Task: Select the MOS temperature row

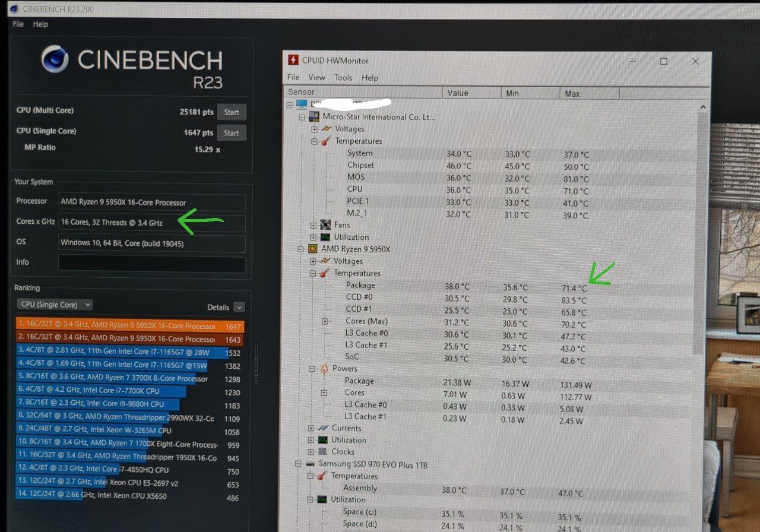Action: [x=489, y=178]
